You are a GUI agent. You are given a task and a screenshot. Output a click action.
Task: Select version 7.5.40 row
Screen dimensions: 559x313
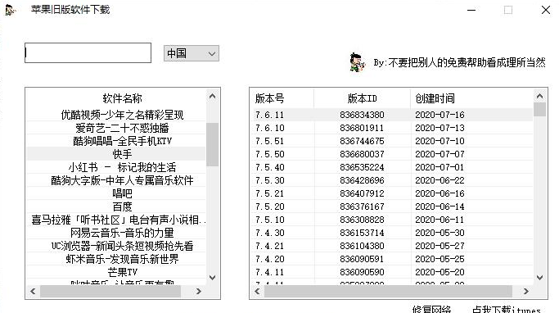coord(392,167)
